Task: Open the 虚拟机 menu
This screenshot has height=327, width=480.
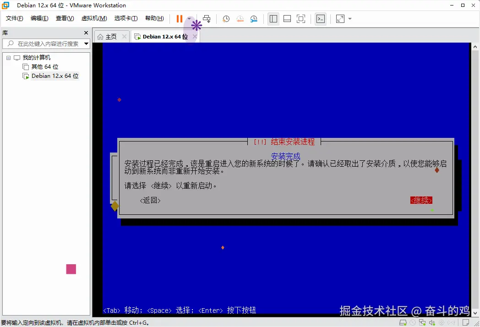Action: pyautogui.click(x=94, y=18)
